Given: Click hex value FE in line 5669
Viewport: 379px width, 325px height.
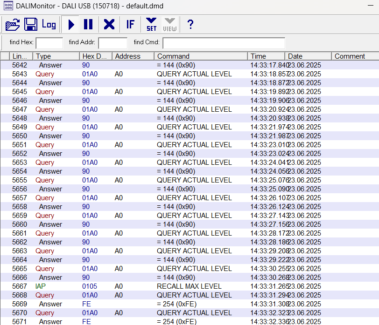Looking at the screenshot, I should [86, 304].
